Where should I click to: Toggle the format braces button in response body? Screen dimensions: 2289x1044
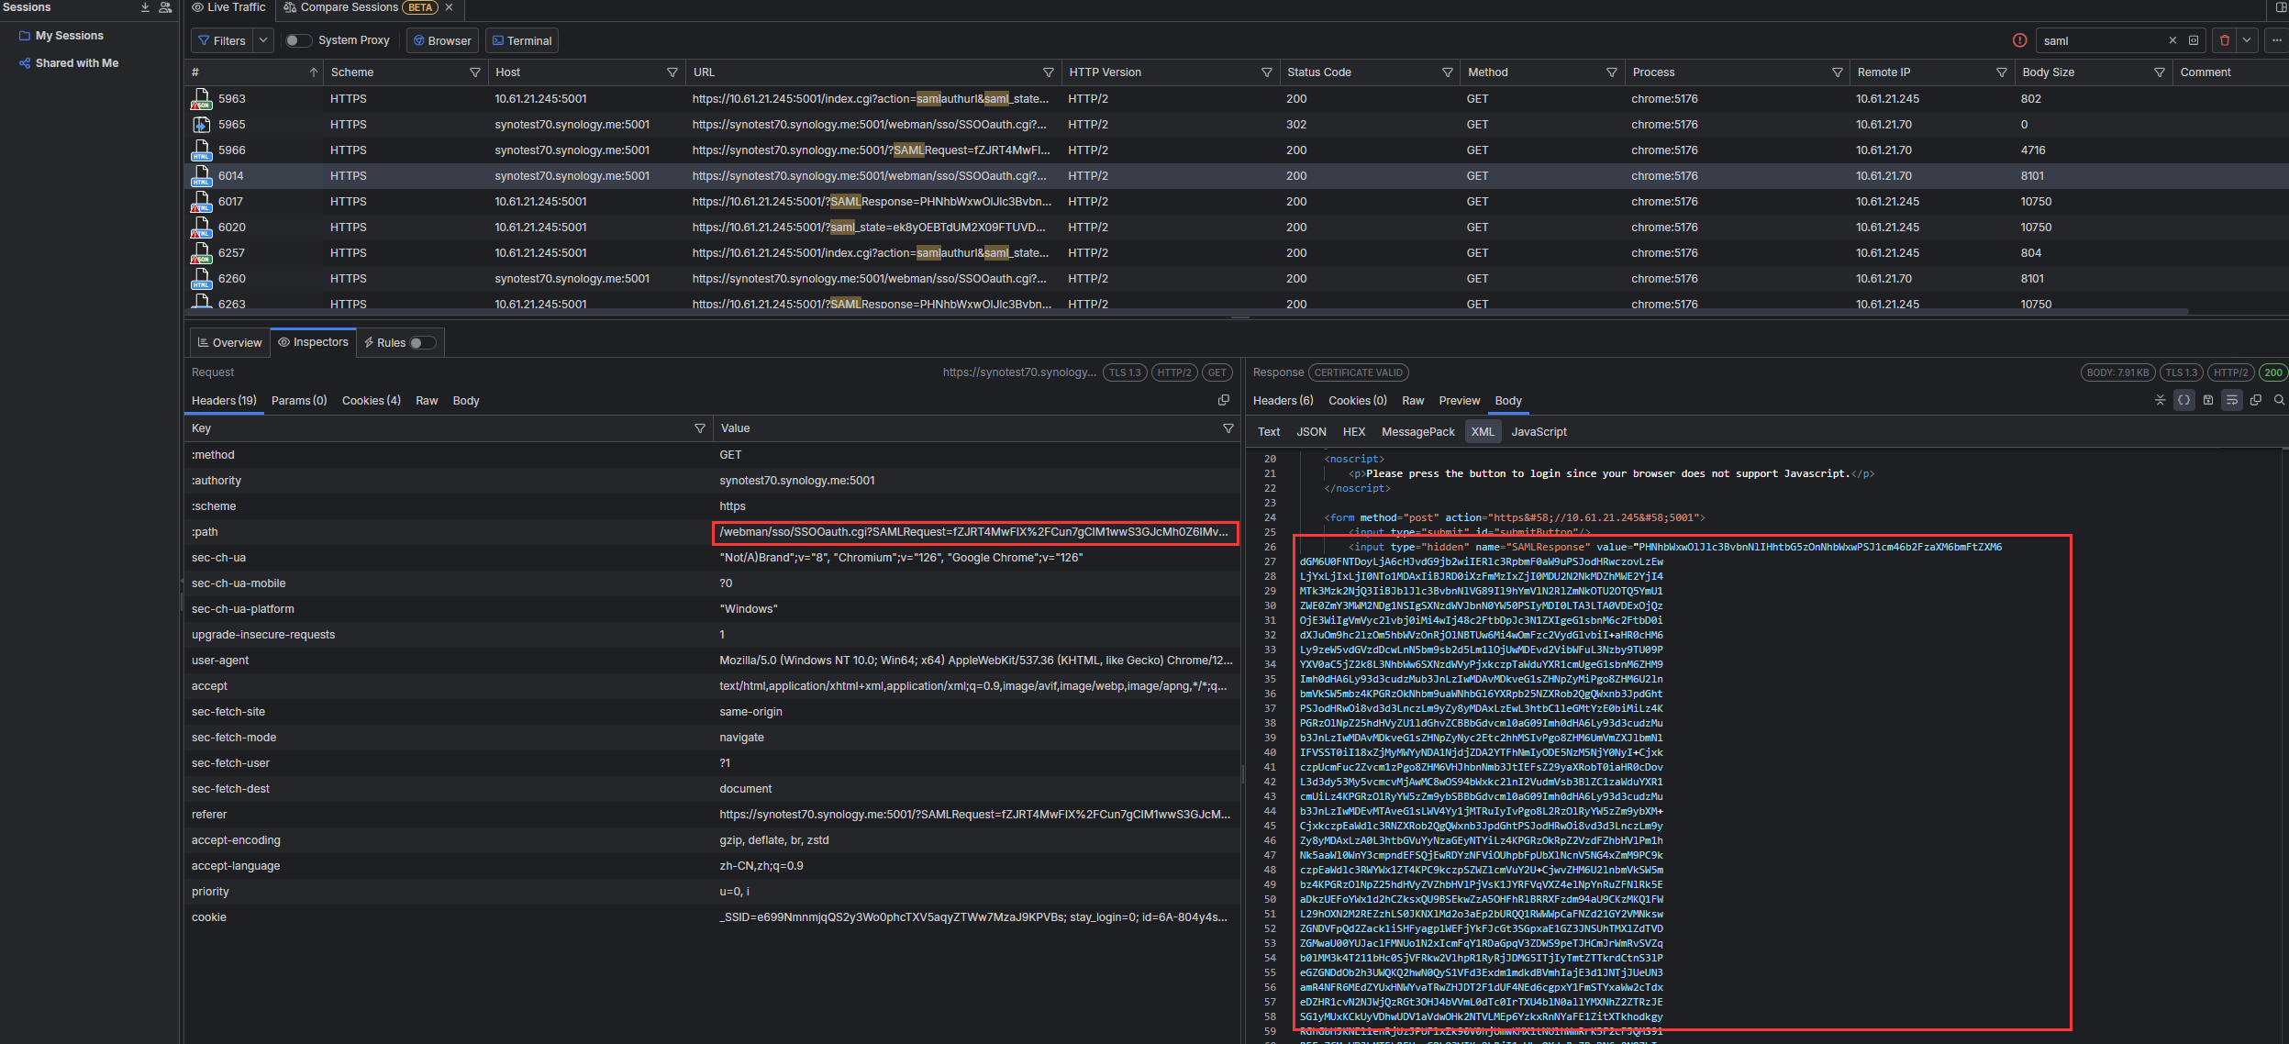(x=2183, y=400)
